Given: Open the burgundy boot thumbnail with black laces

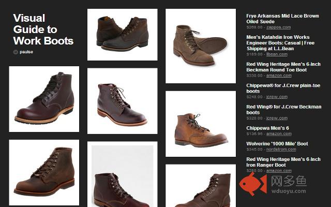Looking at the screenshot, I should pos(44,99).
